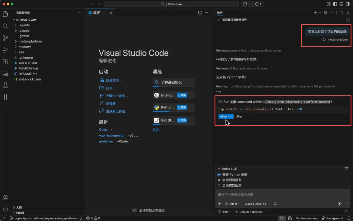The height and width of the screenshot is (221, 353).
Task: Toggle show welcome page on startup checkbox
Action: (x=134, y=210)
